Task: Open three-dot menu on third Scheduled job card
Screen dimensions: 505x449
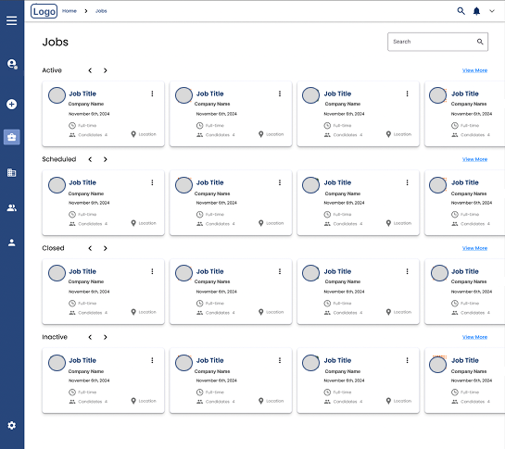Action: coord(407,182)
